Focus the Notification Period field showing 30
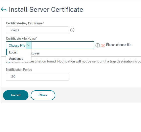The image size is (141, 132). 37,77
